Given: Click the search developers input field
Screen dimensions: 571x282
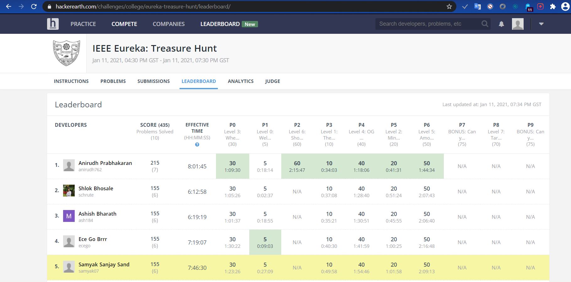Looking at the screenshot, I should click(x=428, y=24).
